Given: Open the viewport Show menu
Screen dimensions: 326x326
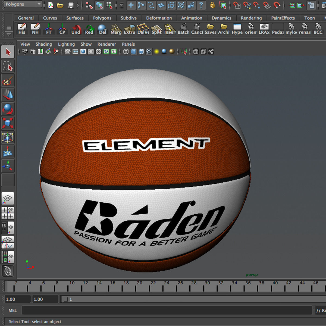Looking at the screenshot, I should (x=86, y=44).
